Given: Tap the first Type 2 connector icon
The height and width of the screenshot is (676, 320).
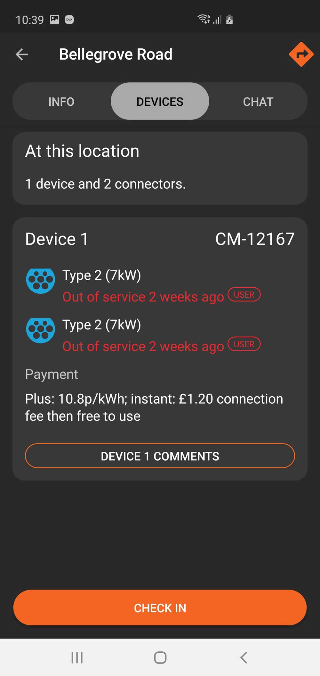Looking at the screenshot, I should click(40, 281).
